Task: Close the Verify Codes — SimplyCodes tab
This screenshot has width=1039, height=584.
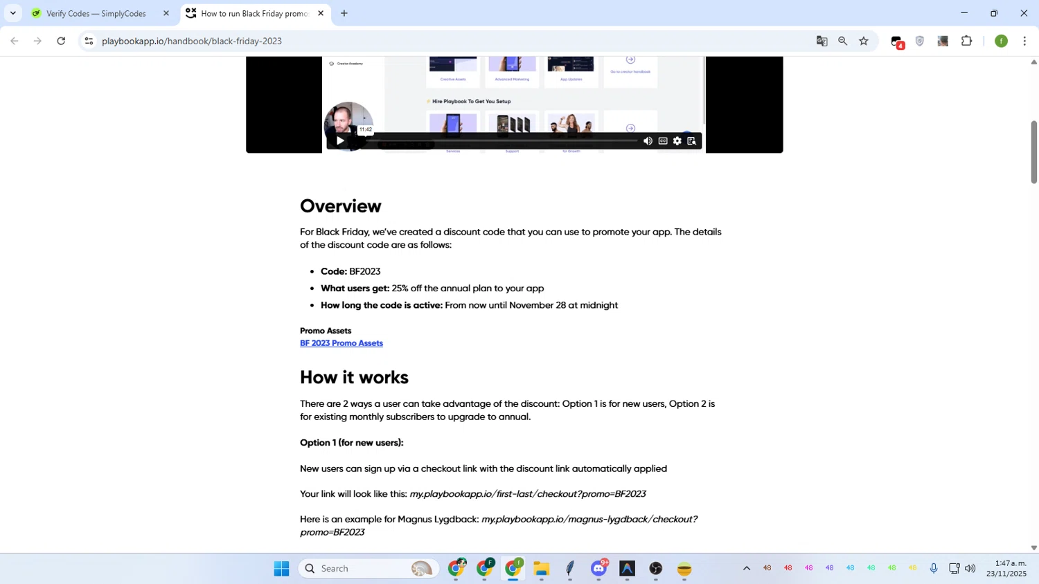Action: tap(166, 13)
